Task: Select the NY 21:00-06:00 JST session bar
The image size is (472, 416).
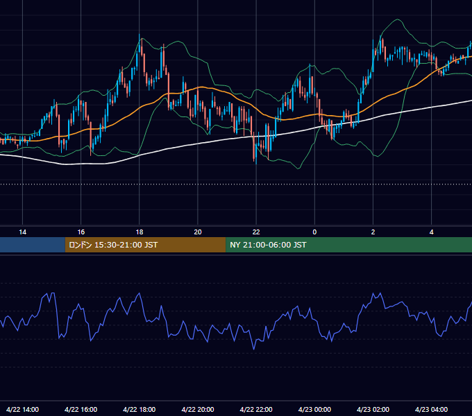Action: (x=349, y=245)
